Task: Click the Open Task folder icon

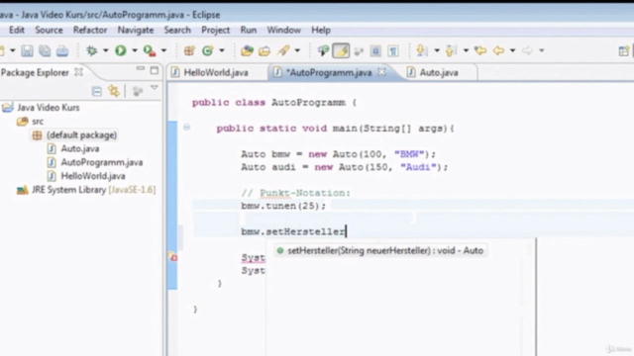Action: pos(264,50)
